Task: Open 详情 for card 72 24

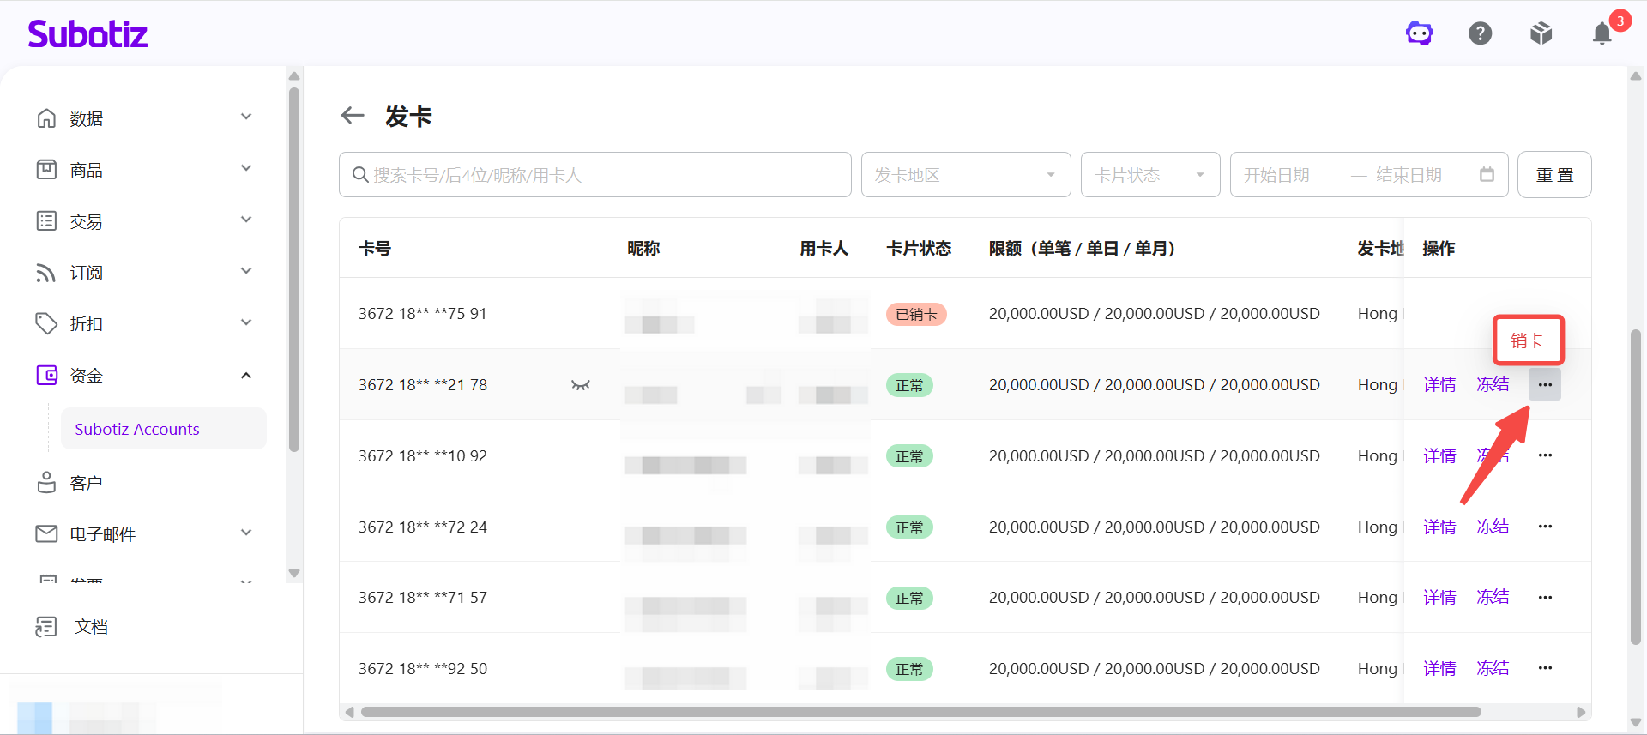Action: pyautogui.click(x=1439, y=527)
